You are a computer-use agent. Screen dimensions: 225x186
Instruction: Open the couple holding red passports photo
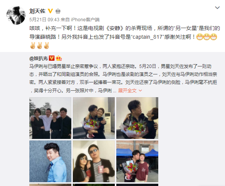(94, 161)
